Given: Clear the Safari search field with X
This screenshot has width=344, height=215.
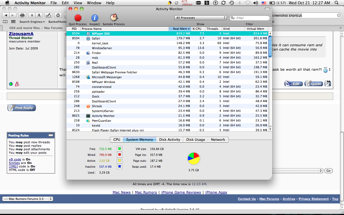Looking at the screenshot, I should click(x=339, y=15).
